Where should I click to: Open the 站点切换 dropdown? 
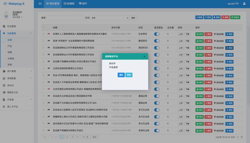coord(17,17)
